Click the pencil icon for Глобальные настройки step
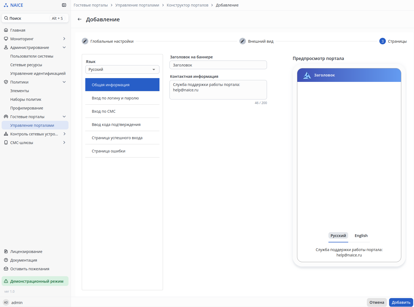Image resolution: width=414 pixels, height=307 pixels. coord(85,41)
